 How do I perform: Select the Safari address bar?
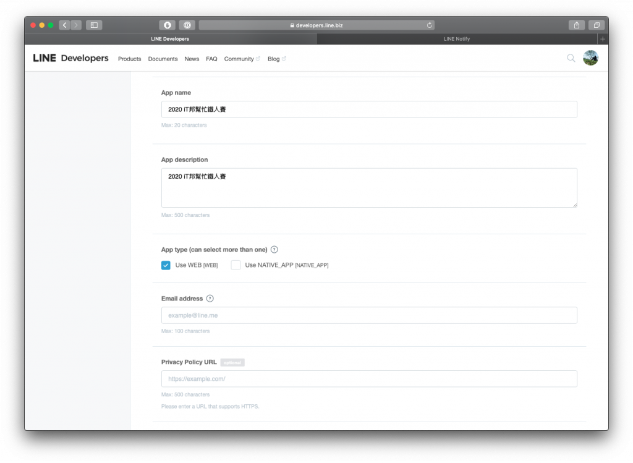pos(316,25)
